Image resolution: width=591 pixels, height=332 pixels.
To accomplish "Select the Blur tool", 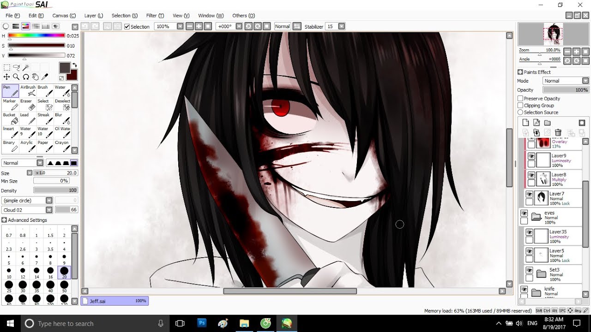I will [62, 119].
